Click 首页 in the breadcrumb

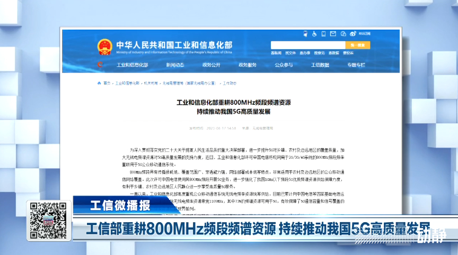pos(107,84)
